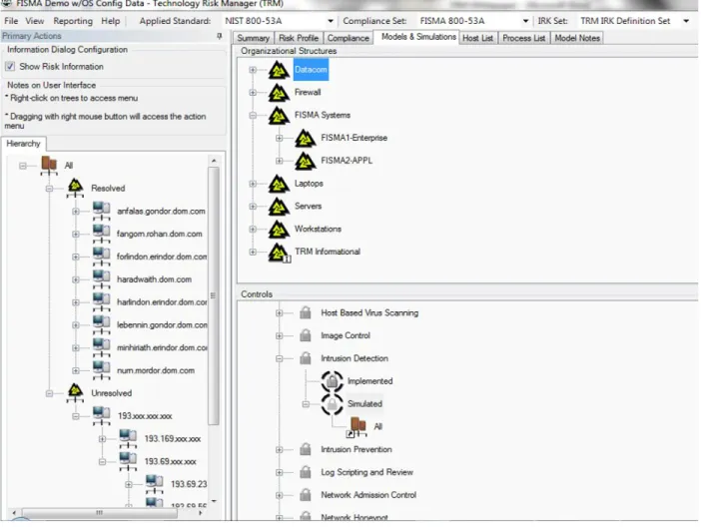Click the Implemented control state icon
This screenshot has width=701, height=527.
333,381
